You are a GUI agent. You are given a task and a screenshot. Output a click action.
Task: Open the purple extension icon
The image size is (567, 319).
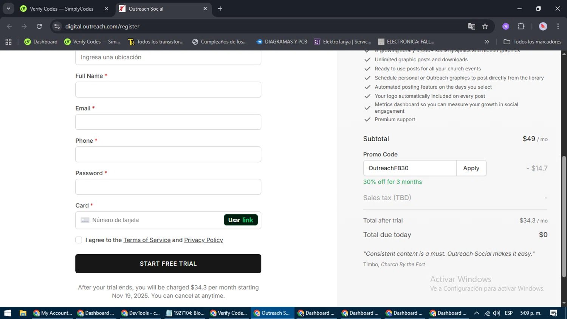[x=506, y=26]
